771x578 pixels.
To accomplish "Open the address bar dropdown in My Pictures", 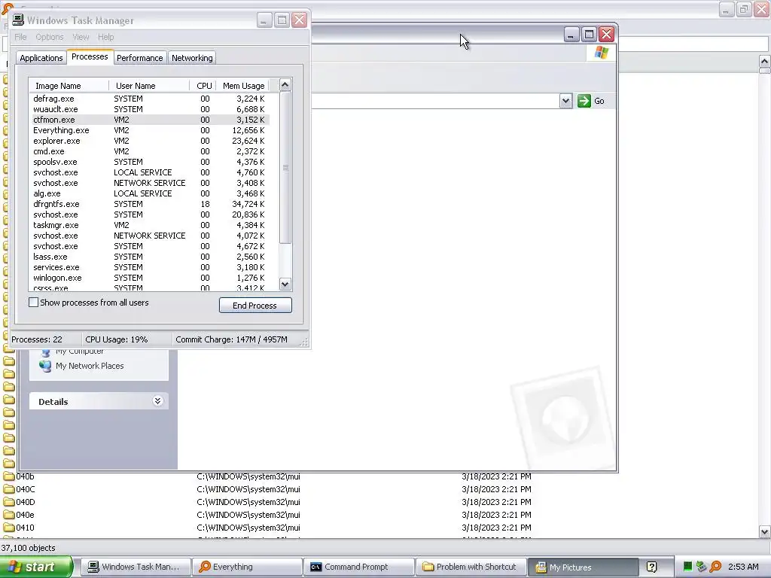I will pyautogui.click(x=565, y=101).
